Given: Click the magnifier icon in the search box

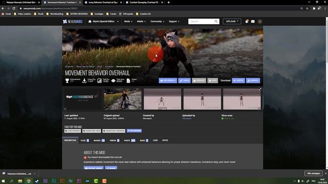Looking at the screenshot, I should coord(216,21).
